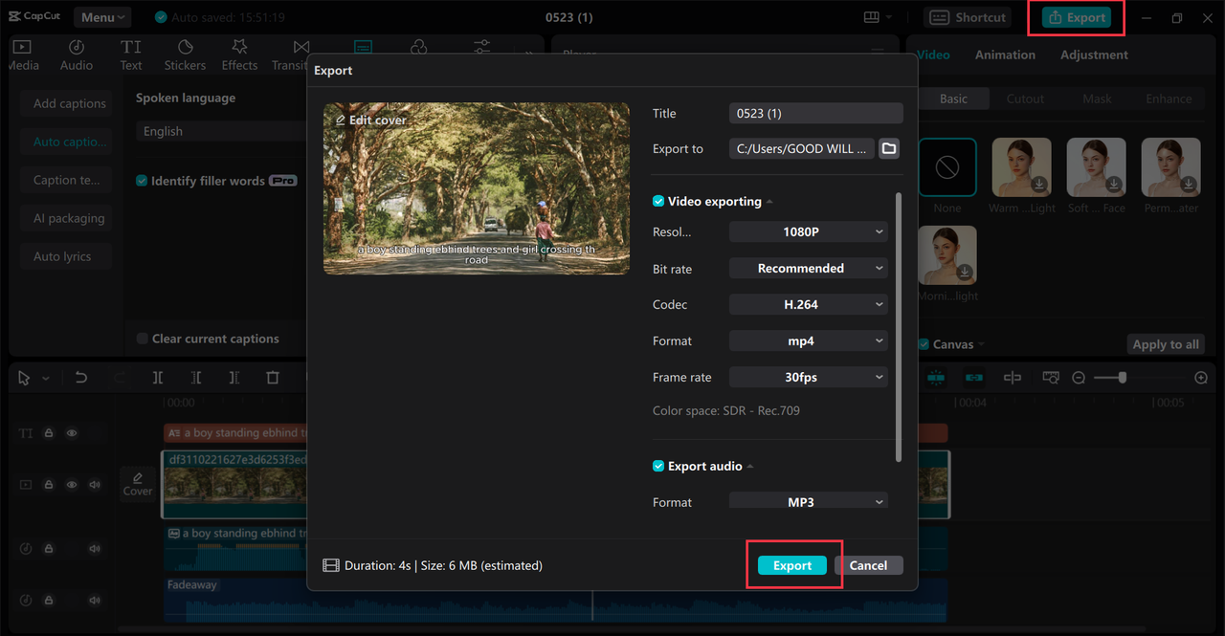Viewport: 1225px width, 636px height.
Task: Select the Basic sub-tab
Action: 953,99
